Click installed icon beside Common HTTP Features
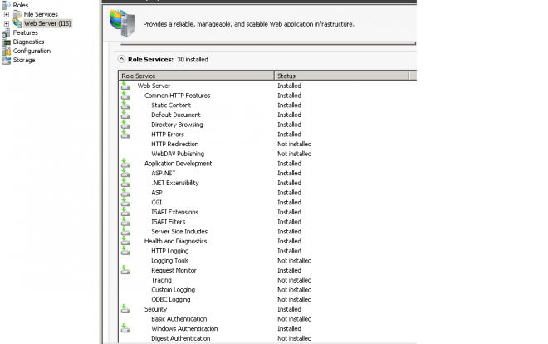548x344 pixels. pyautogui.click(x=125, y=96)
